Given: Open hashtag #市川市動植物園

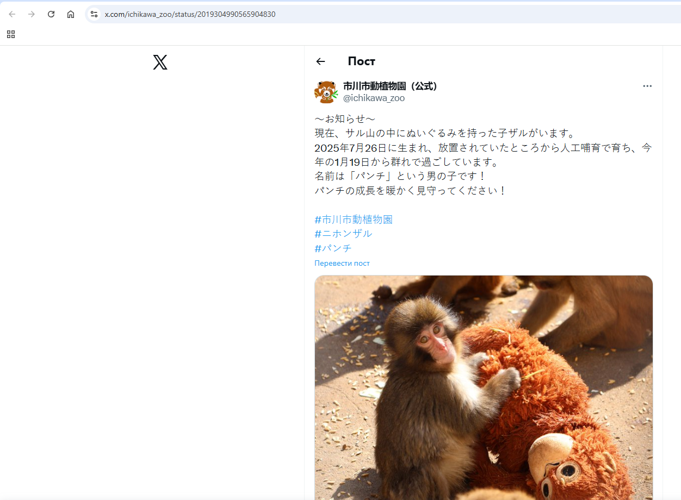Looking at the screenshot, I should (x=354, y=220).
